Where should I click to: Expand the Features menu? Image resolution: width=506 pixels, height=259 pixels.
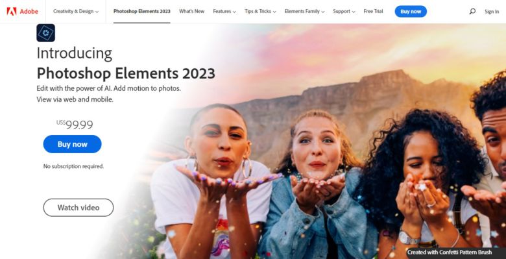pyautogui.click(x=224, y=11)
